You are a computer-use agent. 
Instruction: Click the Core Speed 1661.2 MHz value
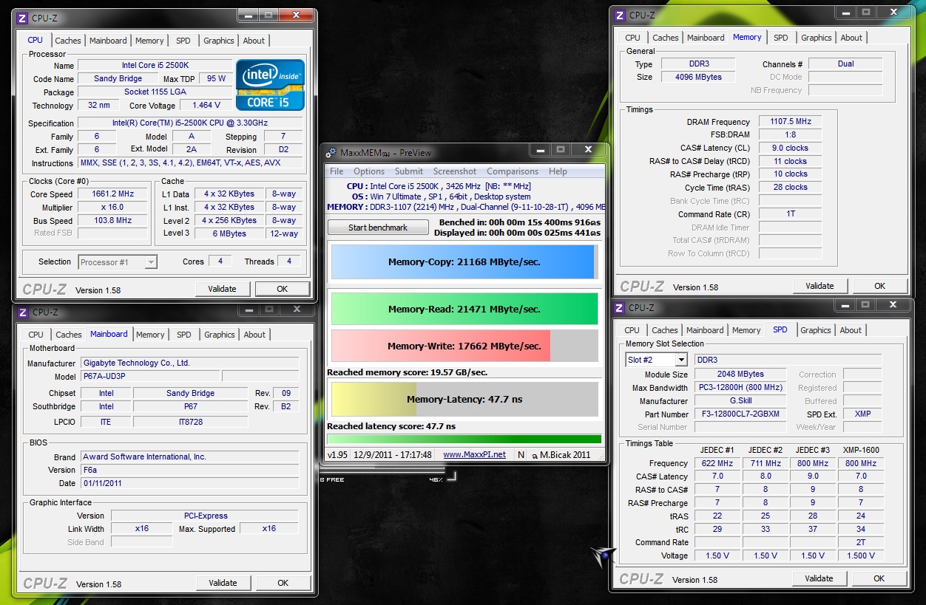click(x=113, y=194)
